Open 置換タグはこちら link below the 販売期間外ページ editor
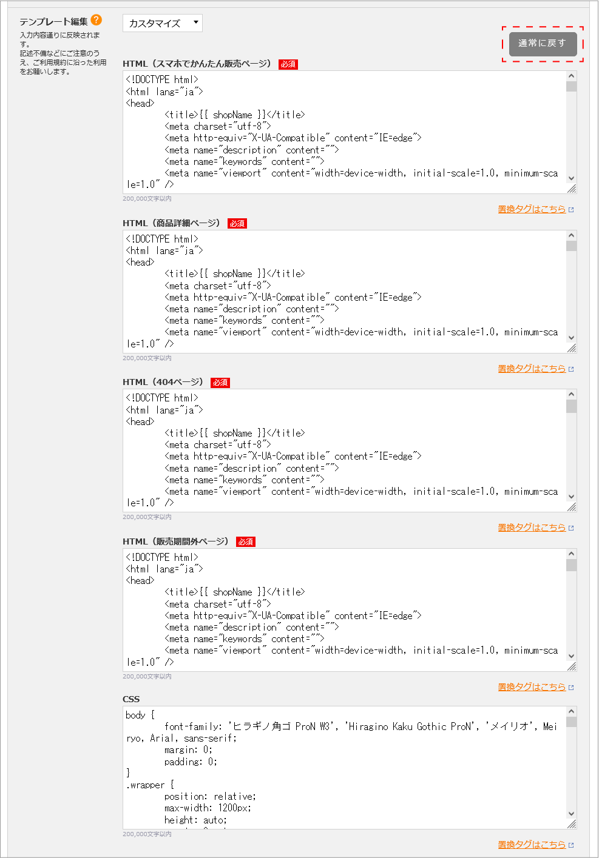599x858 pixels. click(x=532, y=687)
